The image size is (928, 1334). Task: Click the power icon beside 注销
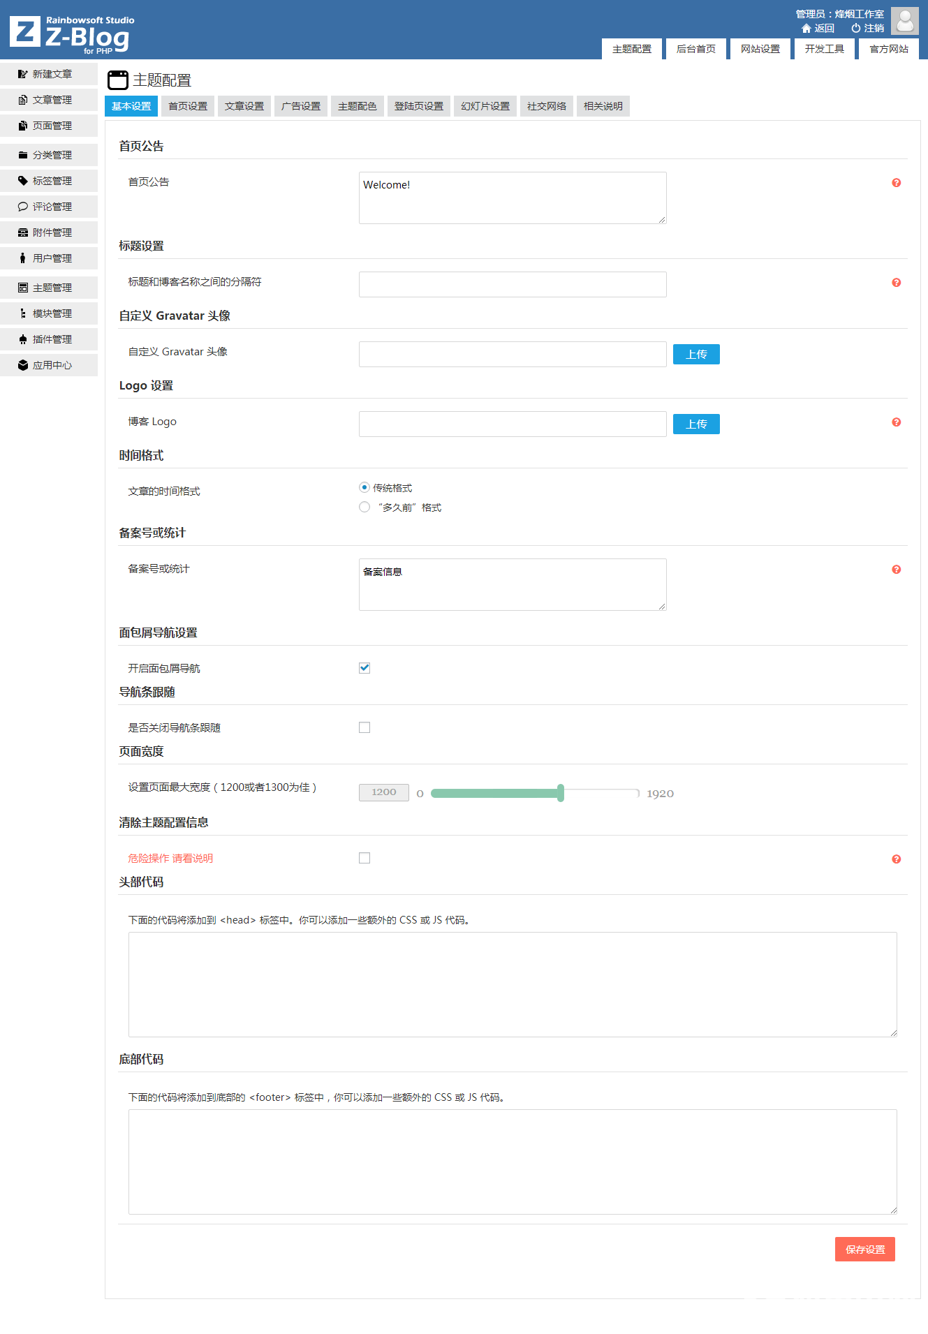pyautogui.click(x=855, y=29)
